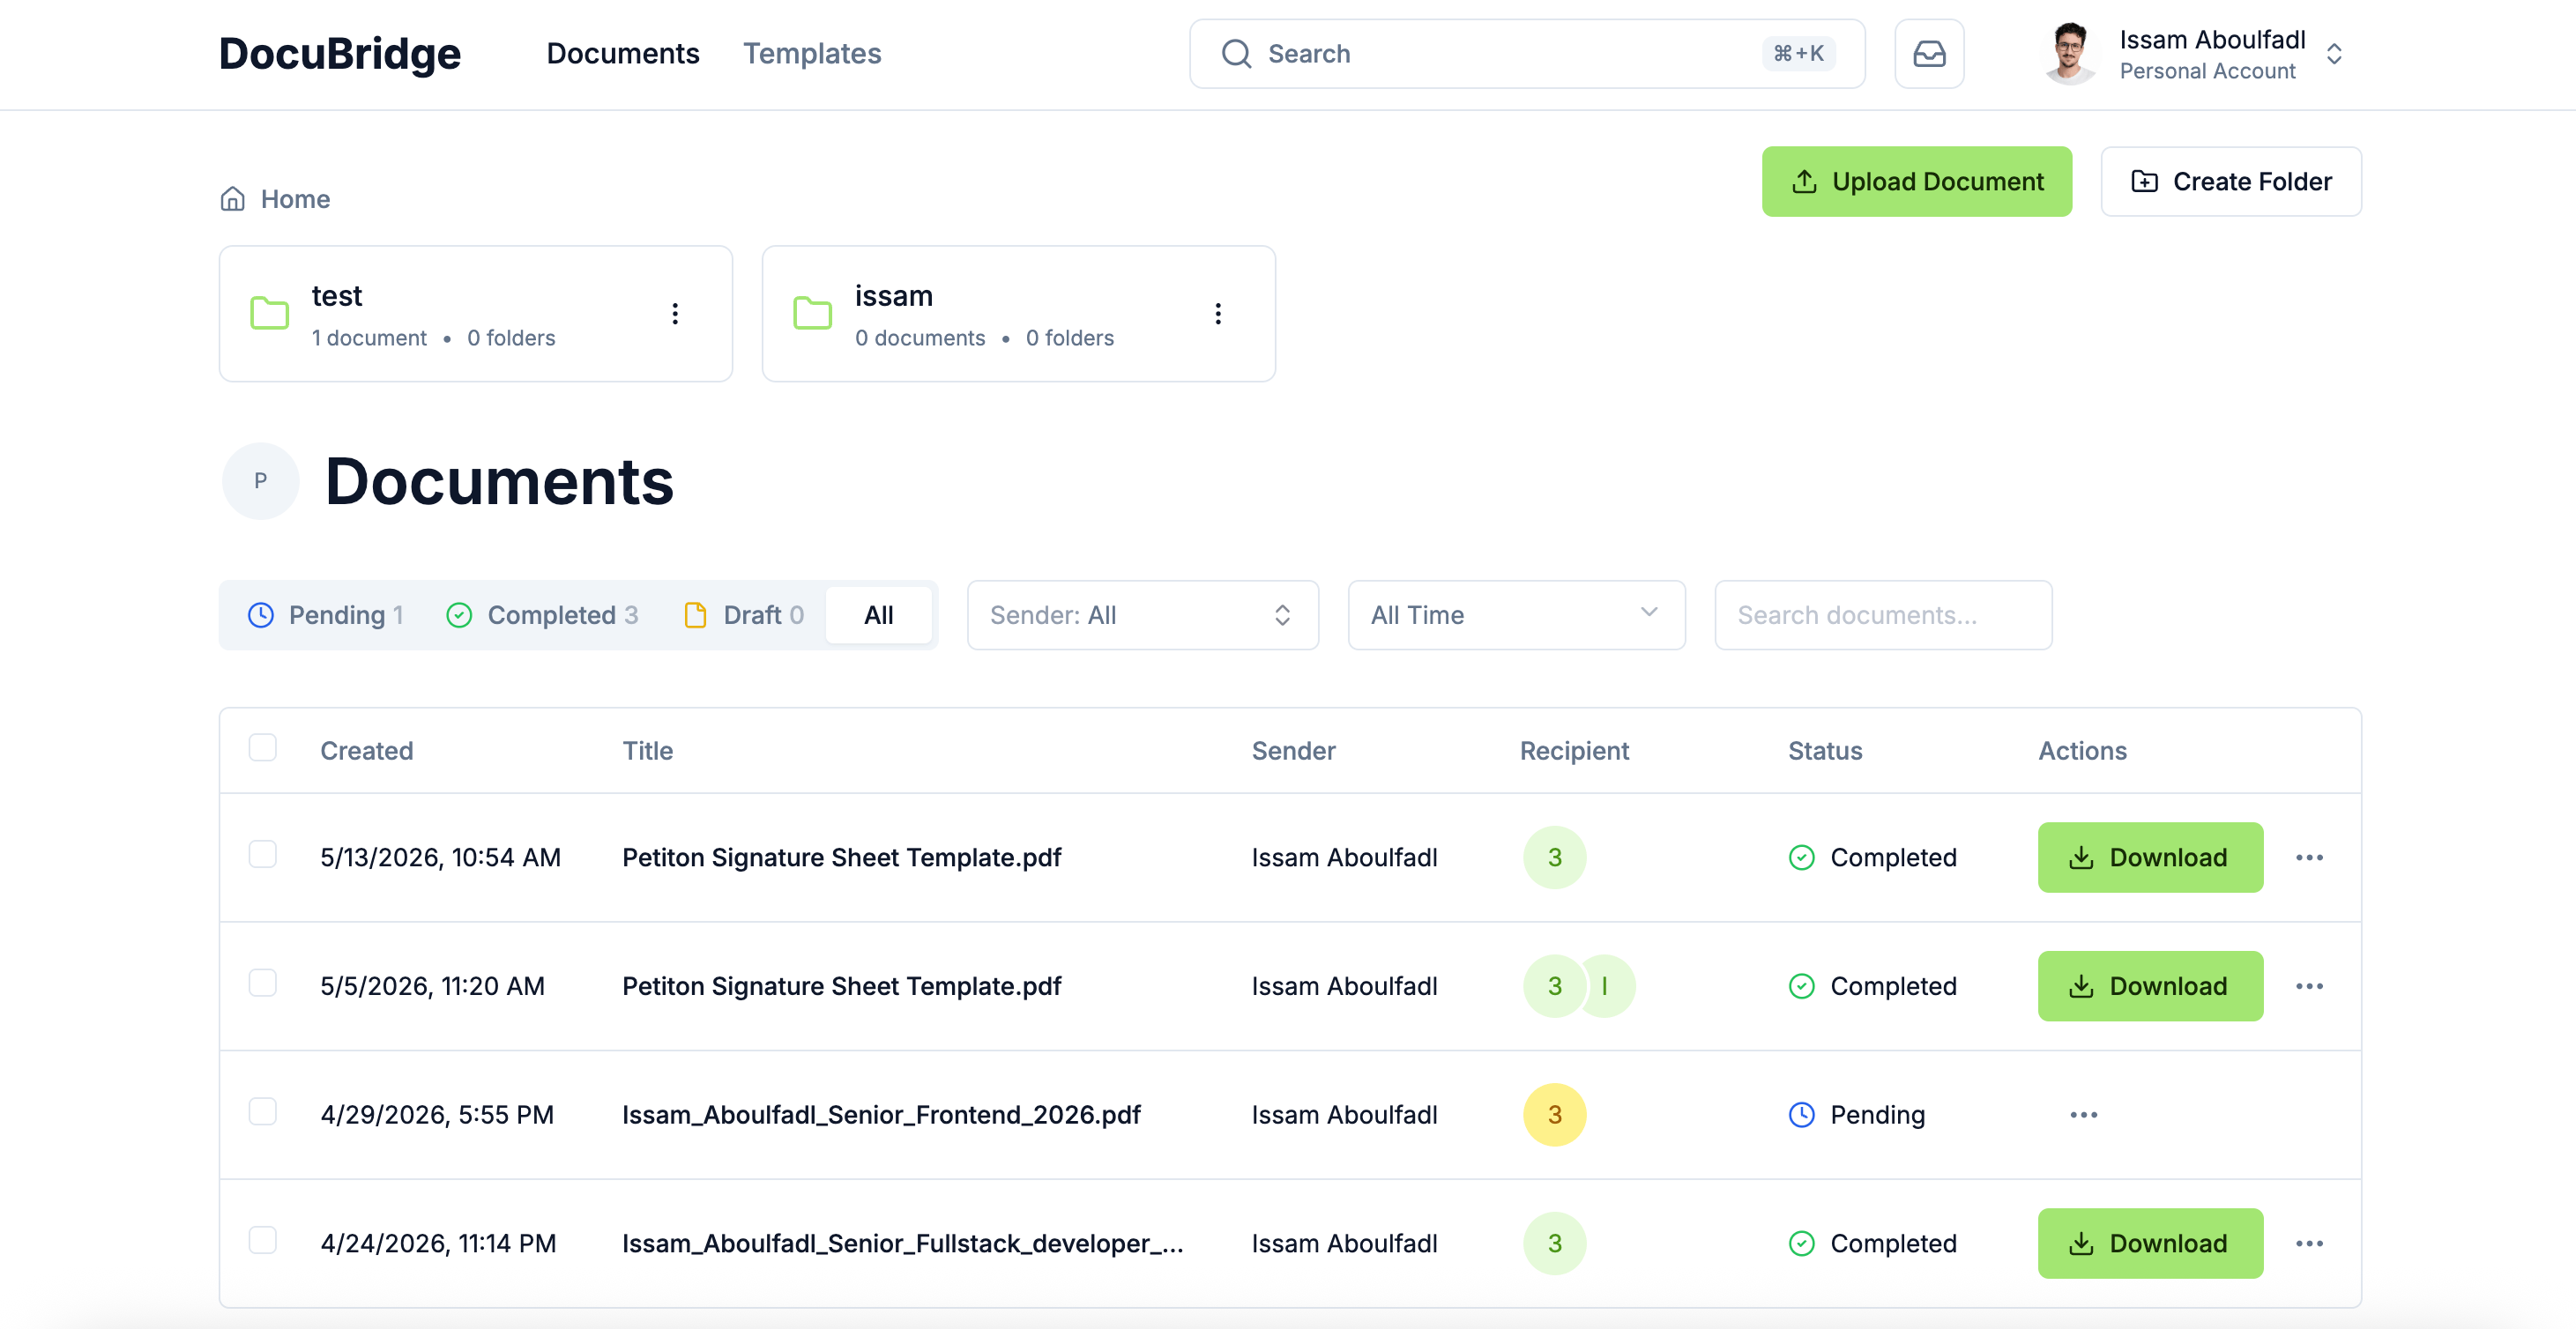
Task: Open more actions for pending Senior_Frontend document
Action: [x=2084, y=1114]
